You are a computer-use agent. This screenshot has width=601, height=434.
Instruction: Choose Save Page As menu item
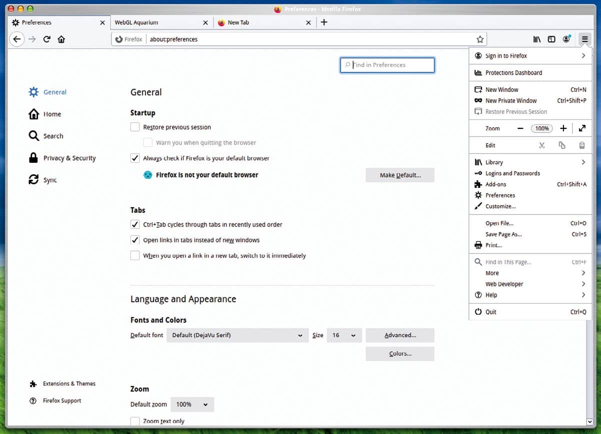[x=530, y=234]
